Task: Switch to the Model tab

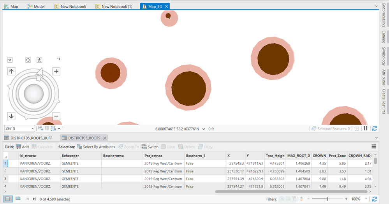Action: [x=36, y=7]
